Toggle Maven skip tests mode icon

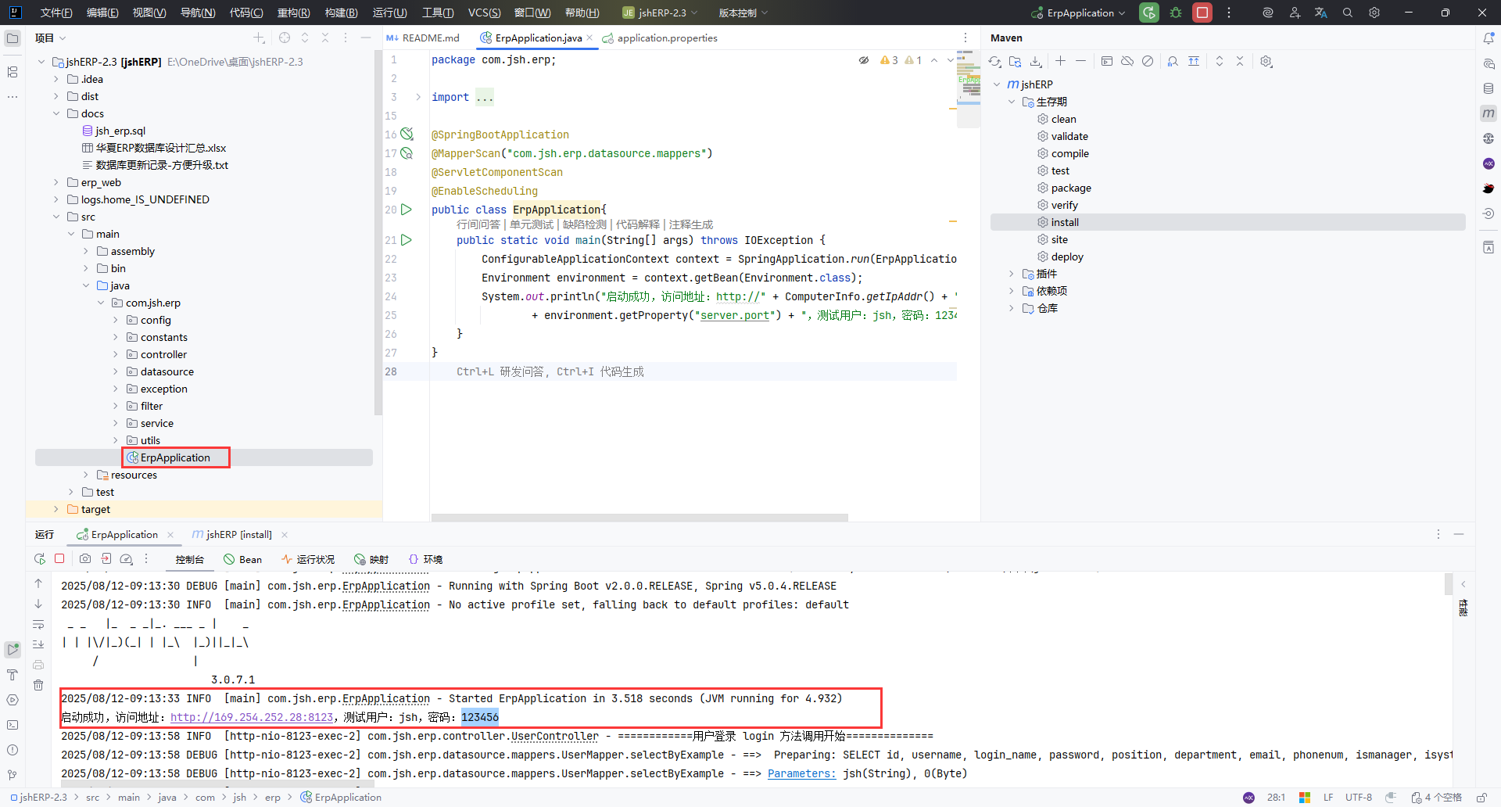pyautogui.click(x=1147, y=61)
